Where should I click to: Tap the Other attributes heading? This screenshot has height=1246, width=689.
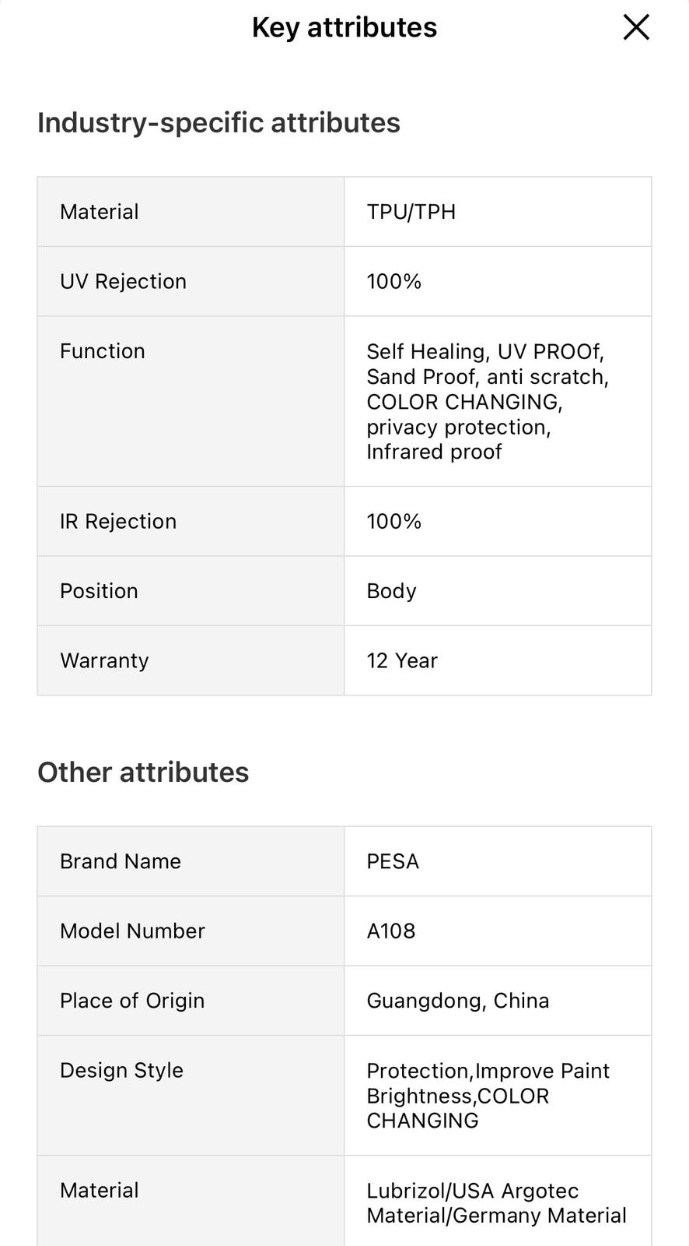pyautogui.click(x=143, y=772)
